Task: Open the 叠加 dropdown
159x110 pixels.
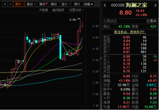Action: [31, 4]
